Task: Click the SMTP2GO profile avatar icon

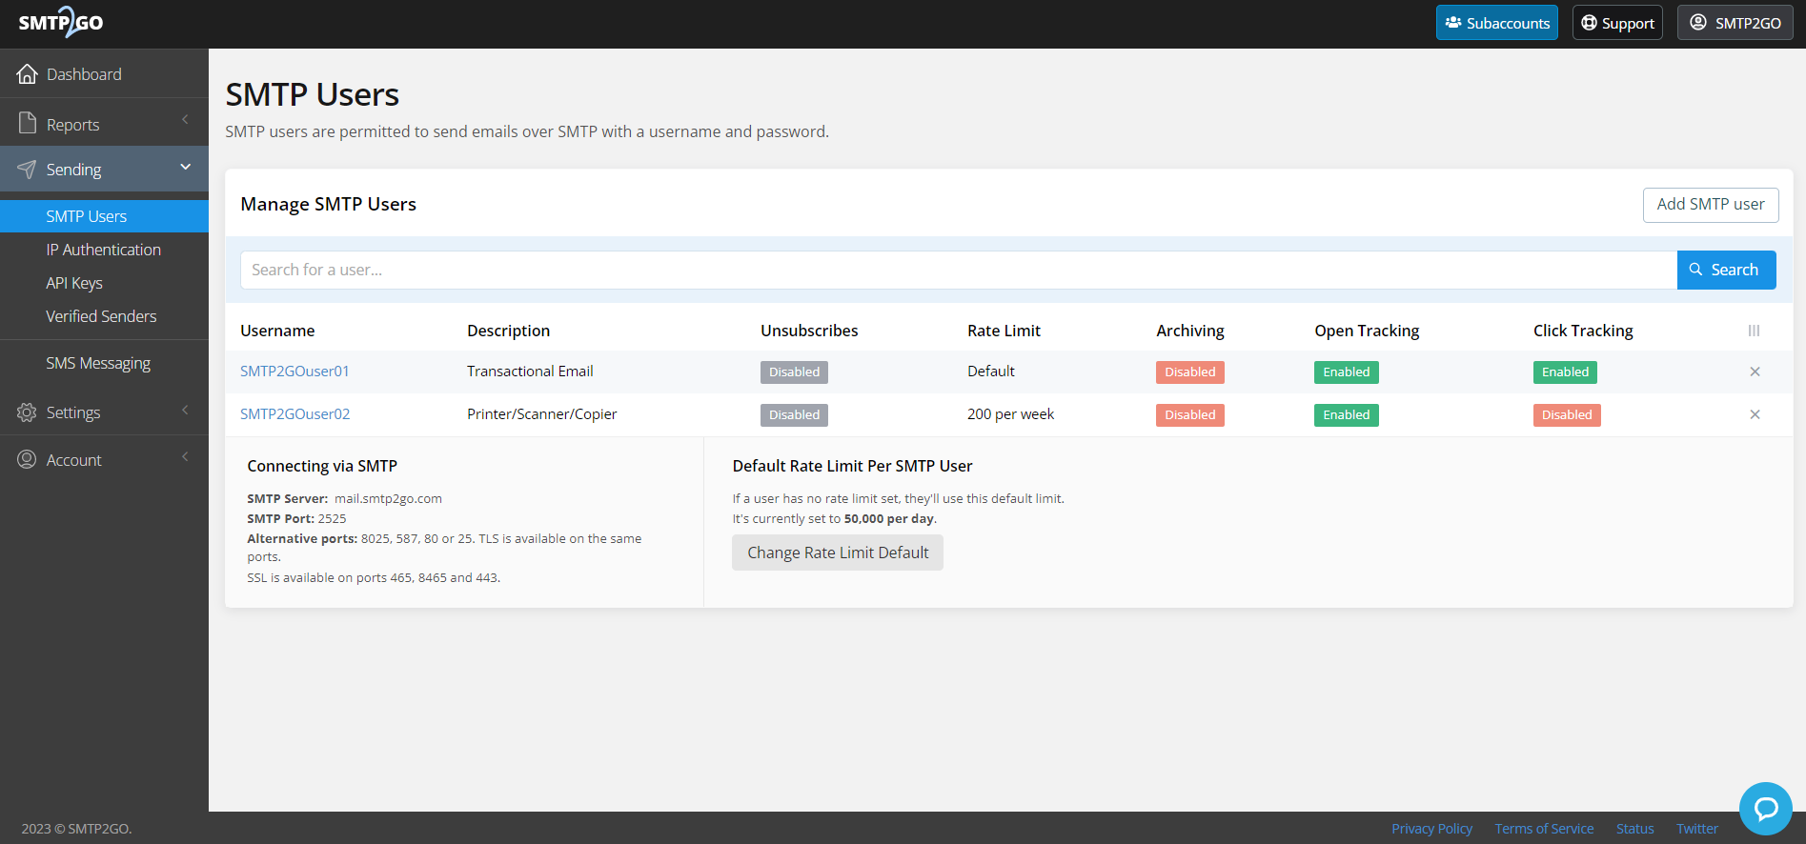Action: (1698, 22)
